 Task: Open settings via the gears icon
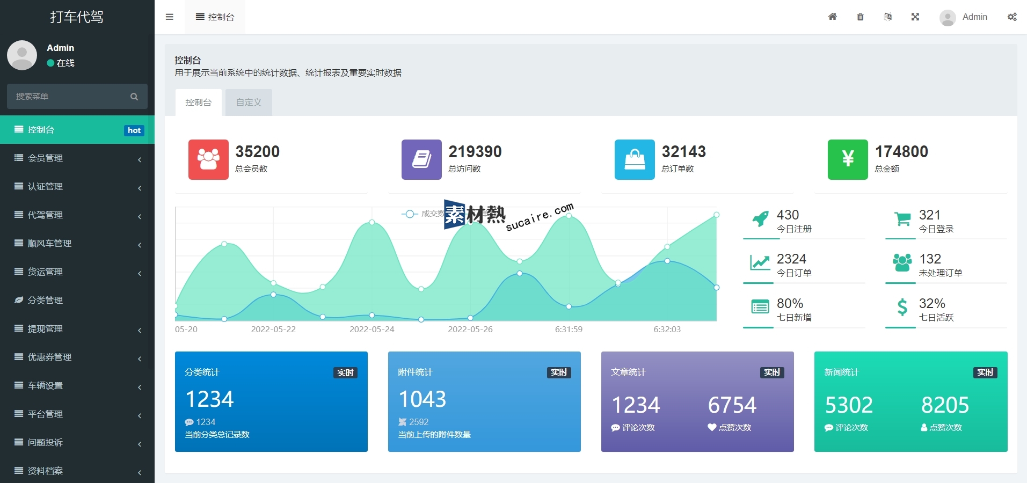point(1011,17)
